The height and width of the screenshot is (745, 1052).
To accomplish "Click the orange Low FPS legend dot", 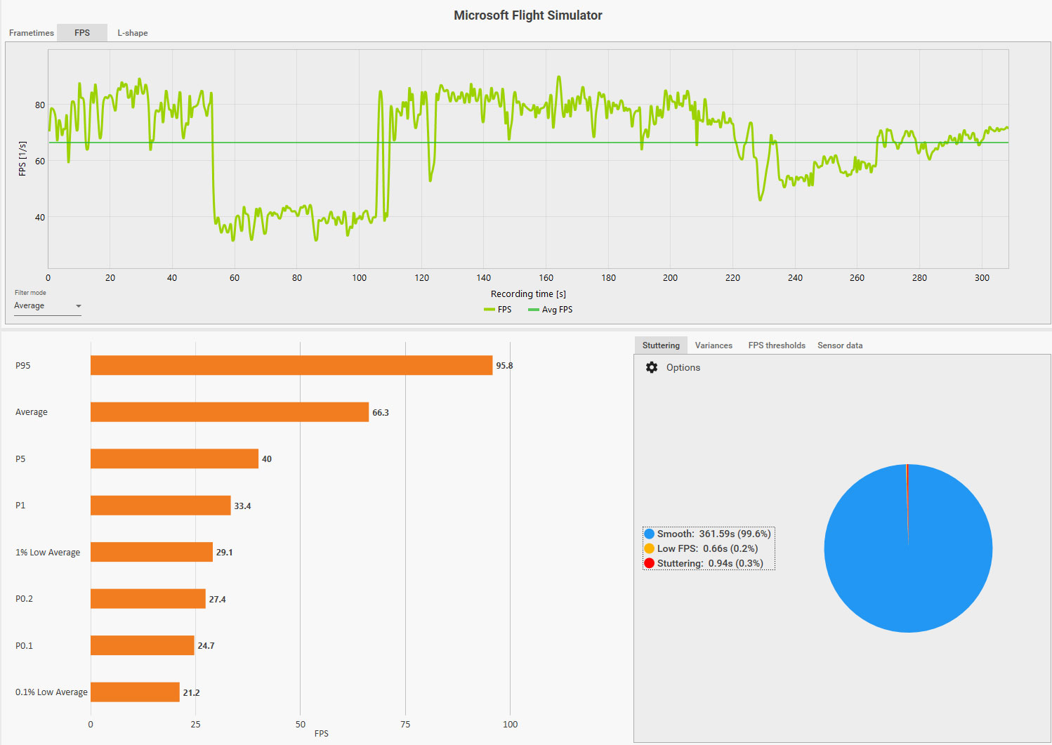I will [649, 548].
